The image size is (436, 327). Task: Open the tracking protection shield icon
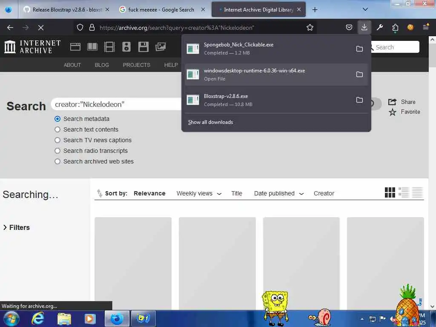click(x=80, y=28)
